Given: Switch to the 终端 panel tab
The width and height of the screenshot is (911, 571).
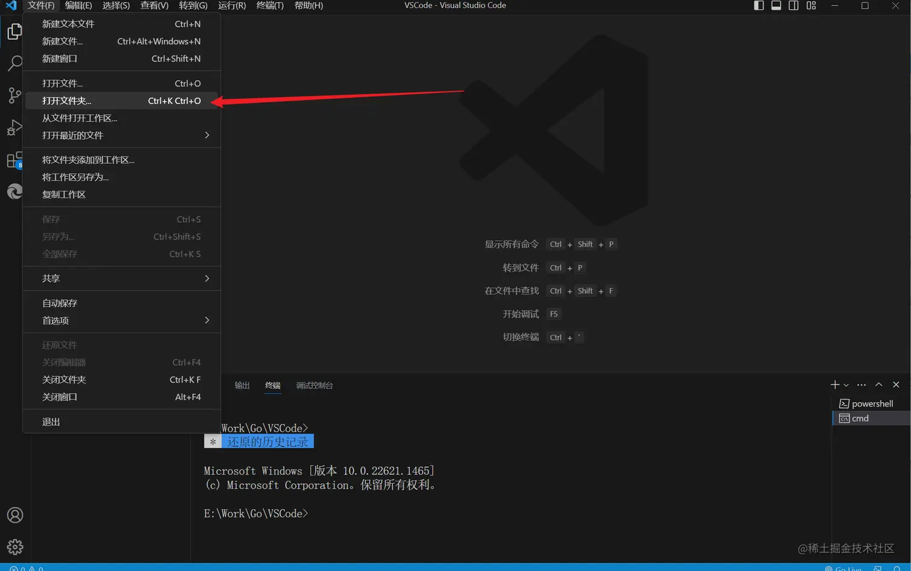Looking at the screenshot, I should click(x=273, y=385).
